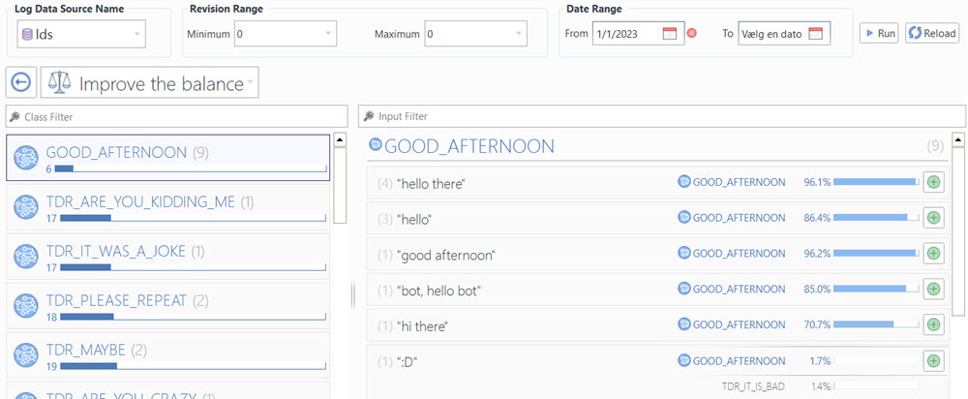968x399 pixels.
Task: Click green plus beside "hello there"
Action: (933, 182)
